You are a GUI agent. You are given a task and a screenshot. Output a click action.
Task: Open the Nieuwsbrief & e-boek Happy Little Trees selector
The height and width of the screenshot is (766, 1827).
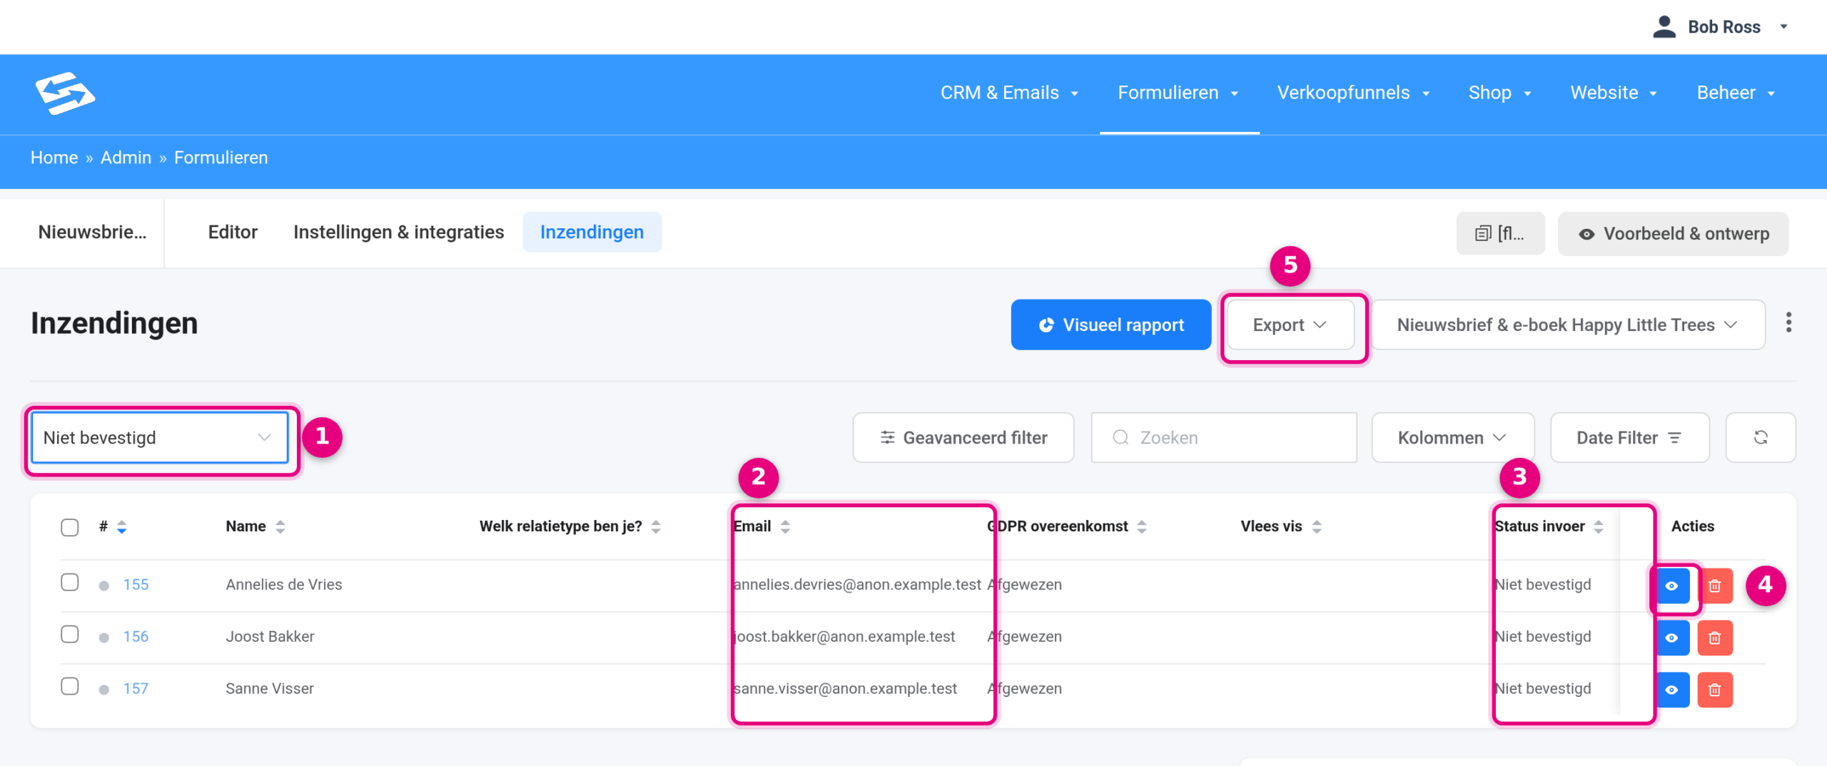[1568, 325]
